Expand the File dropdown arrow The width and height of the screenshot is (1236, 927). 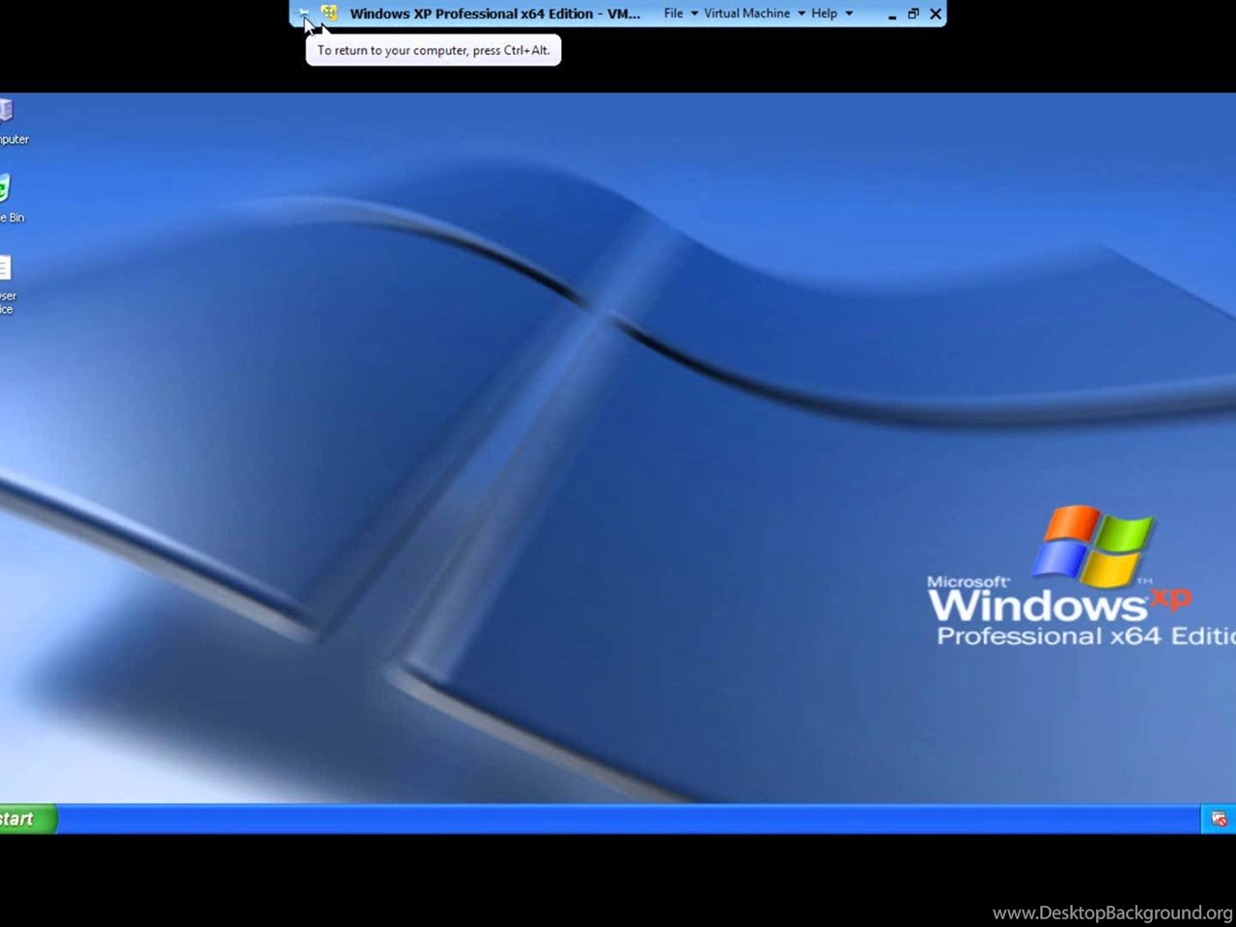(x=694, y=14)
